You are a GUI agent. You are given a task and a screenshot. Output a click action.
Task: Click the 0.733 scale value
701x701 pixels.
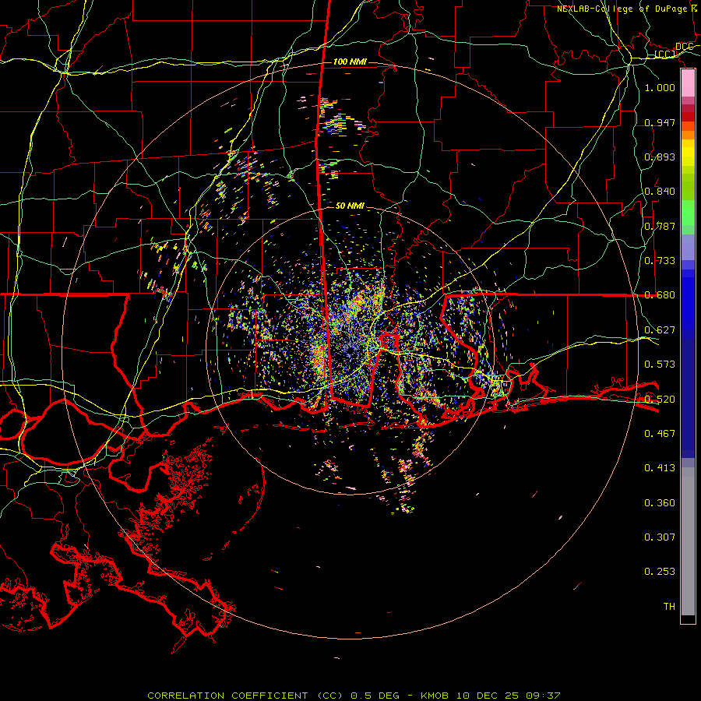pyautogui.click(x=660, y=261)
